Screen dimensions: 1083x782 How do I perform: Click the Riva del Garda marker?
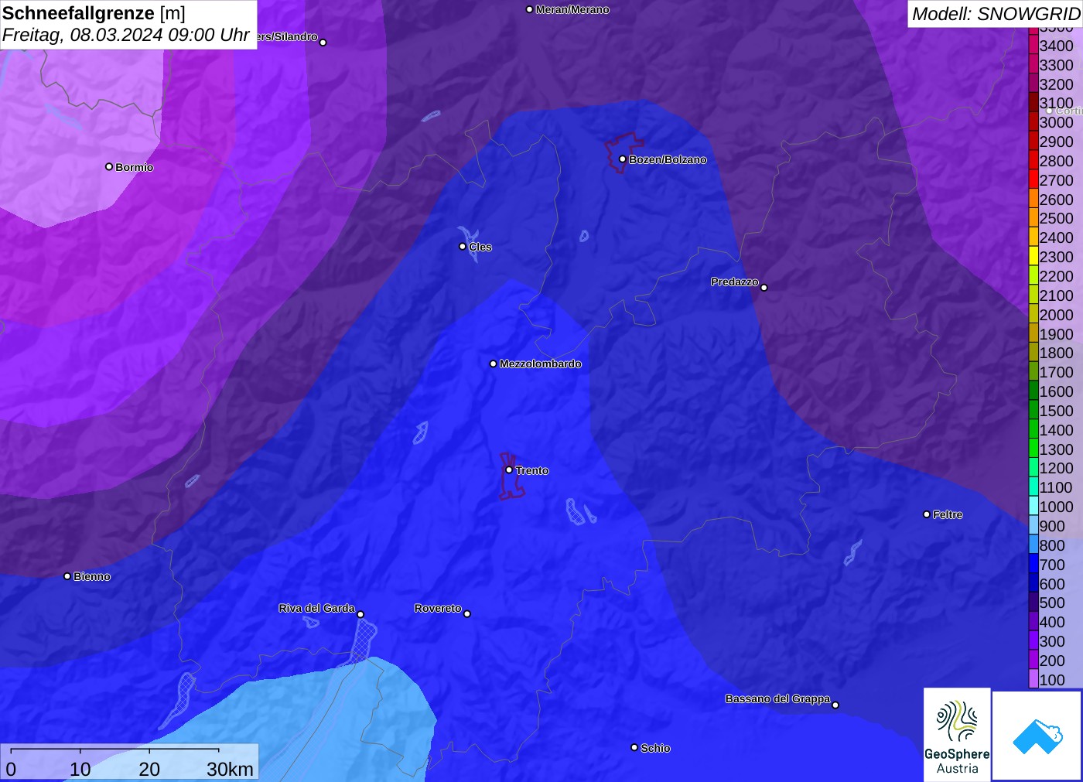click(x=360, y=614)
